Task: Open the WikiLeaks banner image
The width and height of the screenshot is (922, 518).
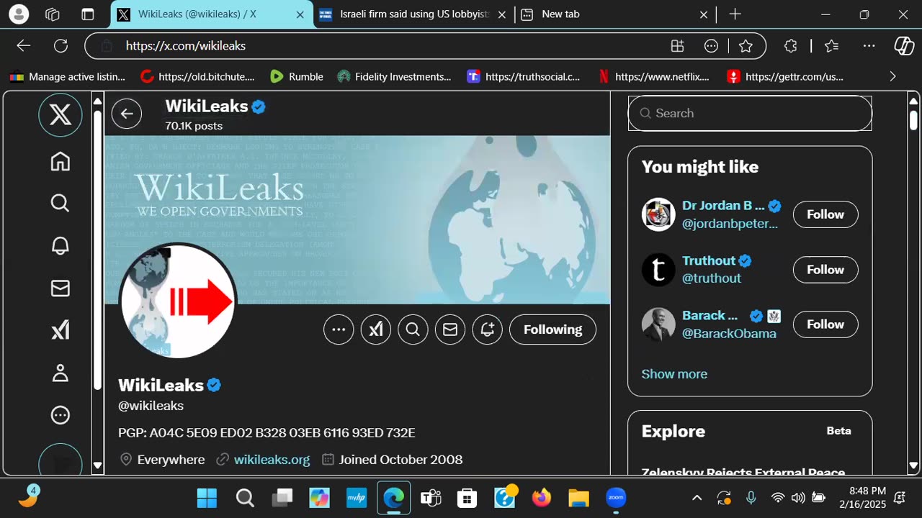Action: coord(357,219)
